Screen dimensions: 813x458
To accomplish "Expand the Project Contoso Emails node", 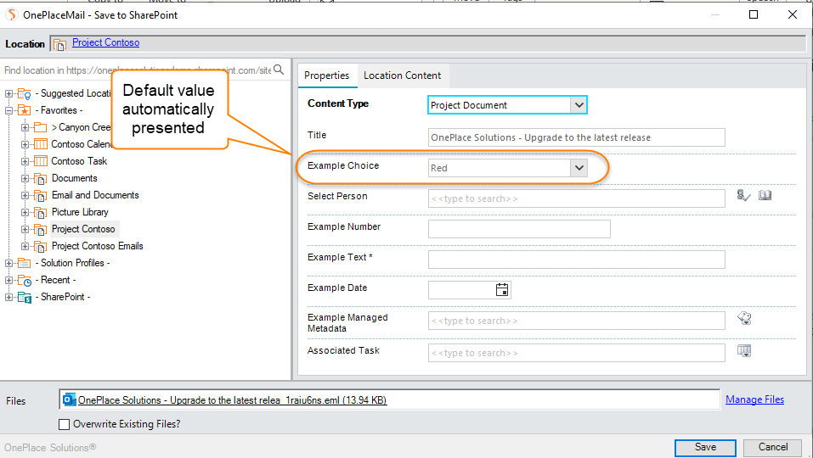I will (25, 246).
